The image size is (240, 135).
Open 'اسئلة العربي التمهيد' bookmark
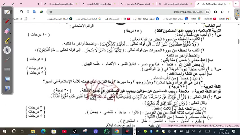point(60,19)
